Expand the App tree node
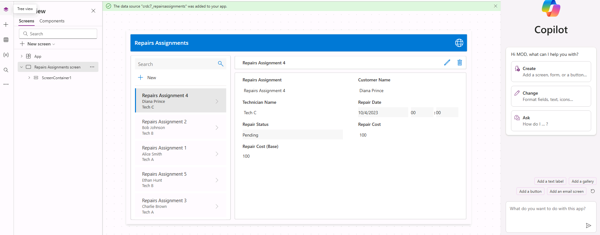Viewport: 600px width, 235px height. 21,56
